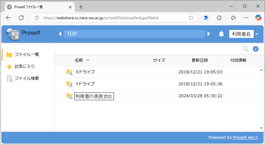Open ファイル一覧 in the sidebar

[x=27, y=54]
